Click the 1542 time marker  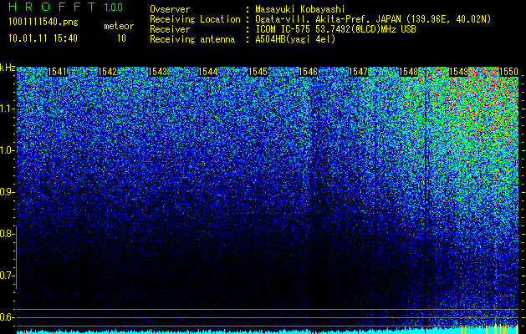tap(107, 72)
